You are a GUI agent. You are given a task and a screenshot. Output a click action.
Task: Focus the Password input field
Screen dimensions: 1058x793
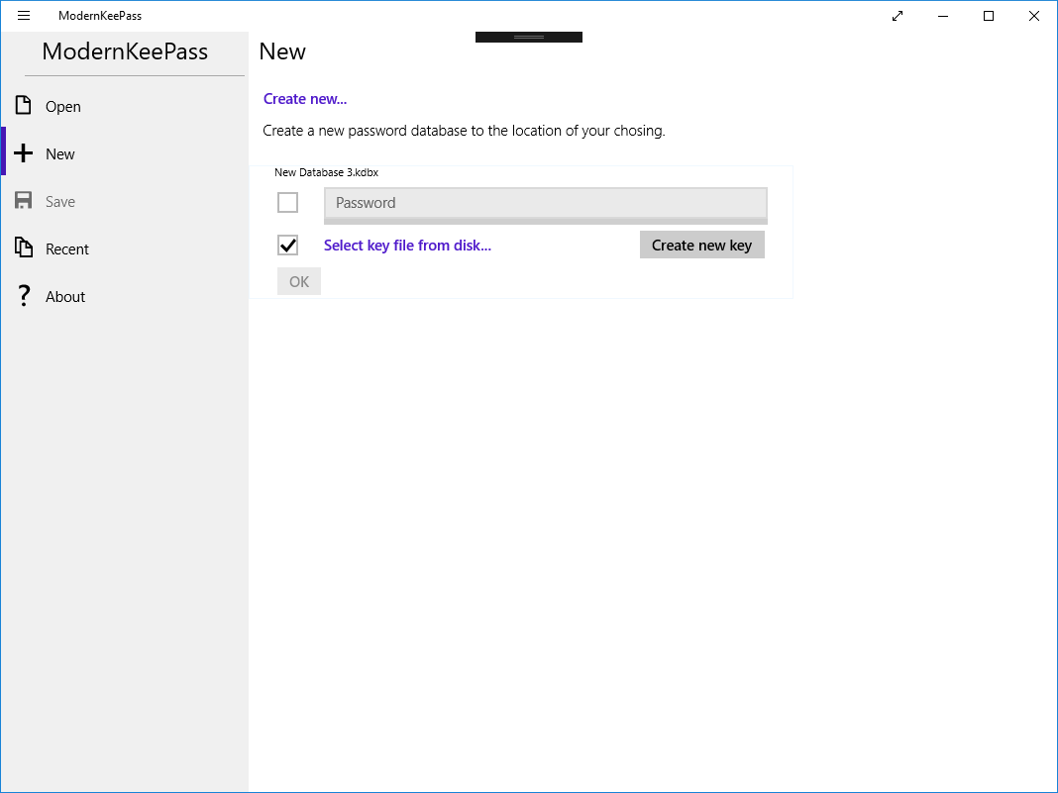545,202
